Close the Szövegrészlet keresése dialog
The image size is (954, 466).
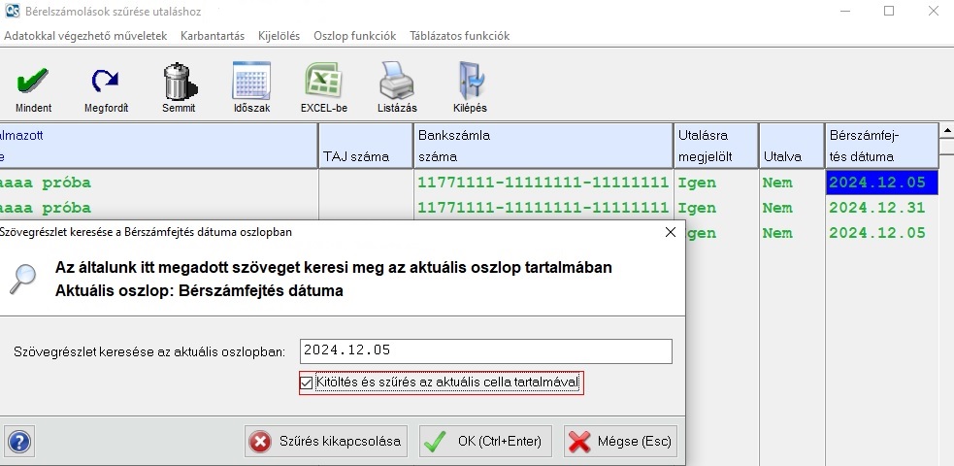670,233
